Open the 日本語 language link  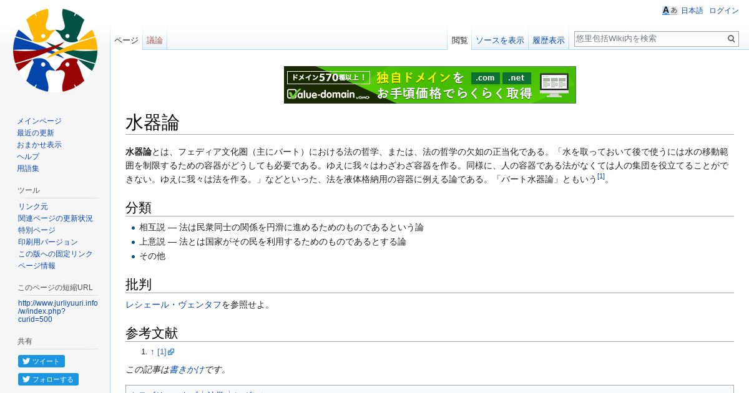coord(692,11)
